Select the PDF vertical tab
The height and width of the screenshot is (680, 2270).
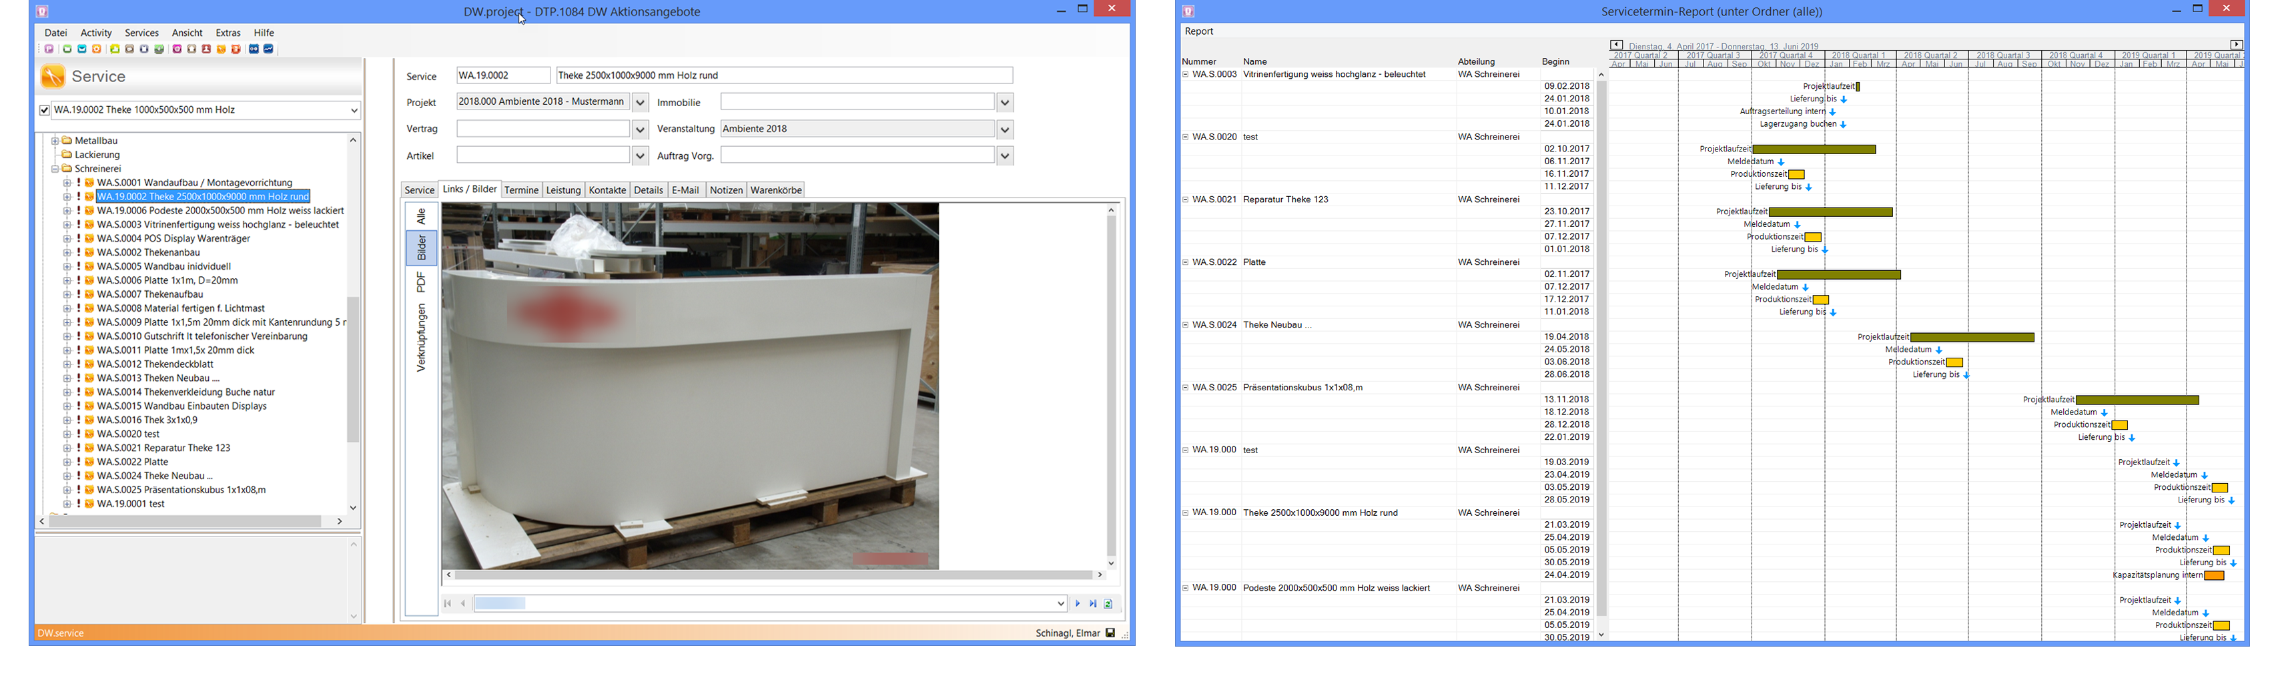pyautogui.click(x=421, y=282)
